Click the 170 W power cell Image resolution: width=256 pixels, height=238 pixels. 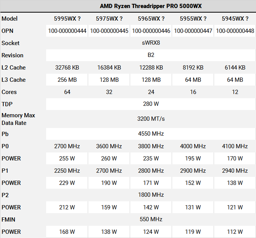pos(235,159)
